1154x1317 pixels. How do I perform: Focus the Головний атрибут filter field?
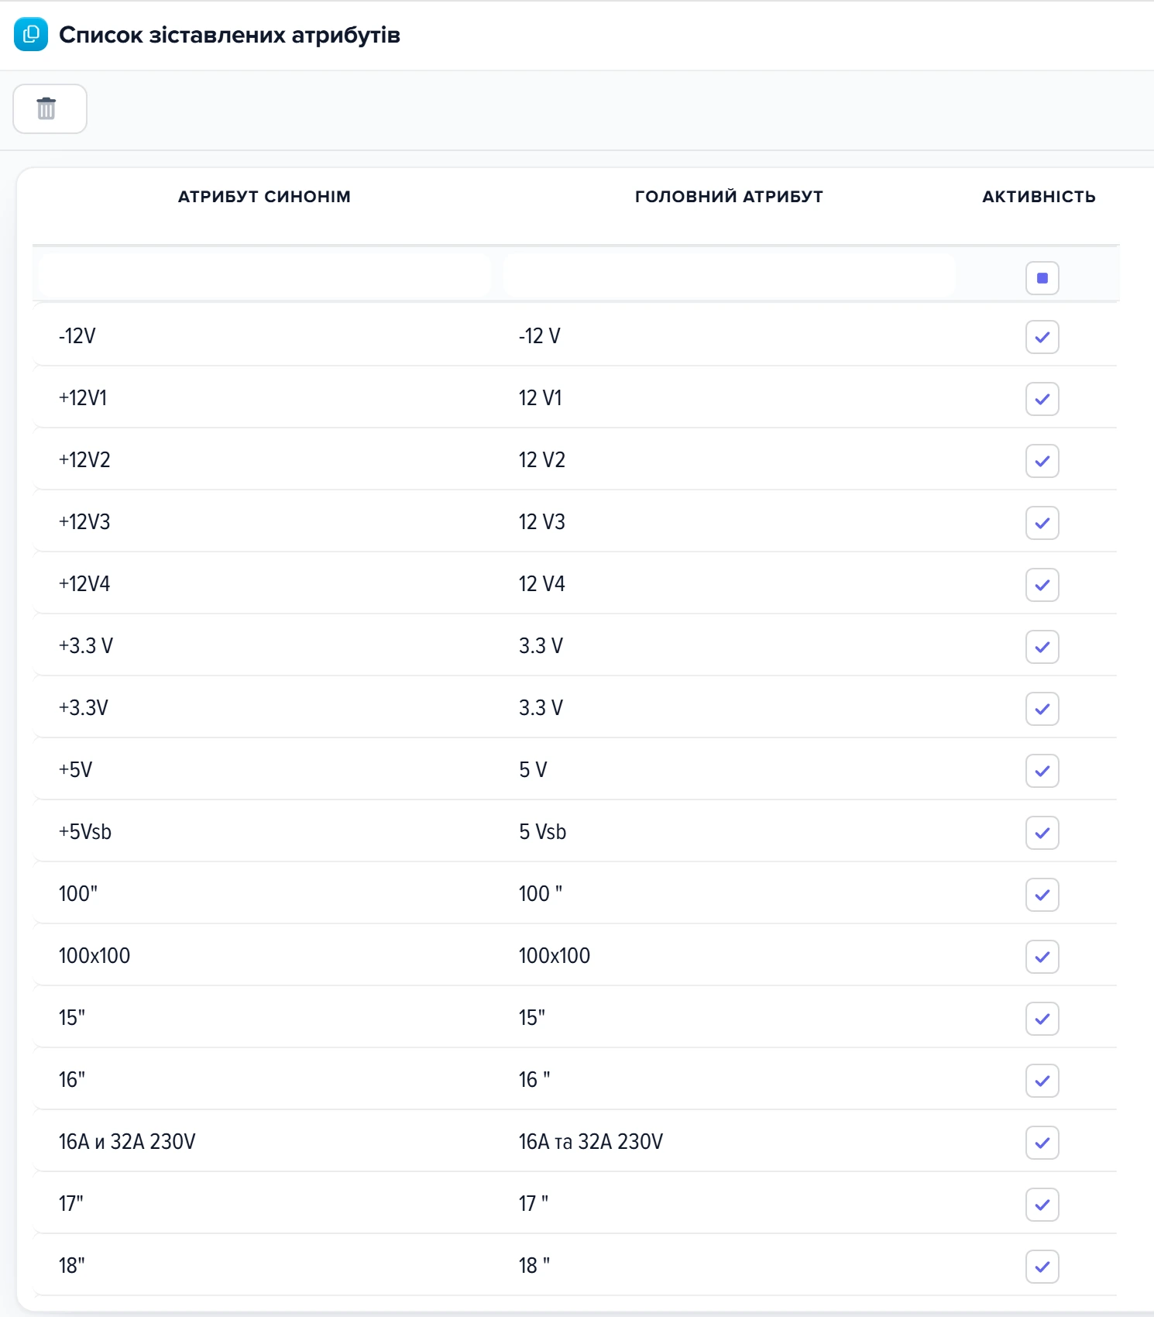coord(729,275)
